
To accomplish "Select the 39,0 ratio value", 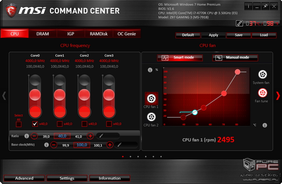I will pos(46,136).
